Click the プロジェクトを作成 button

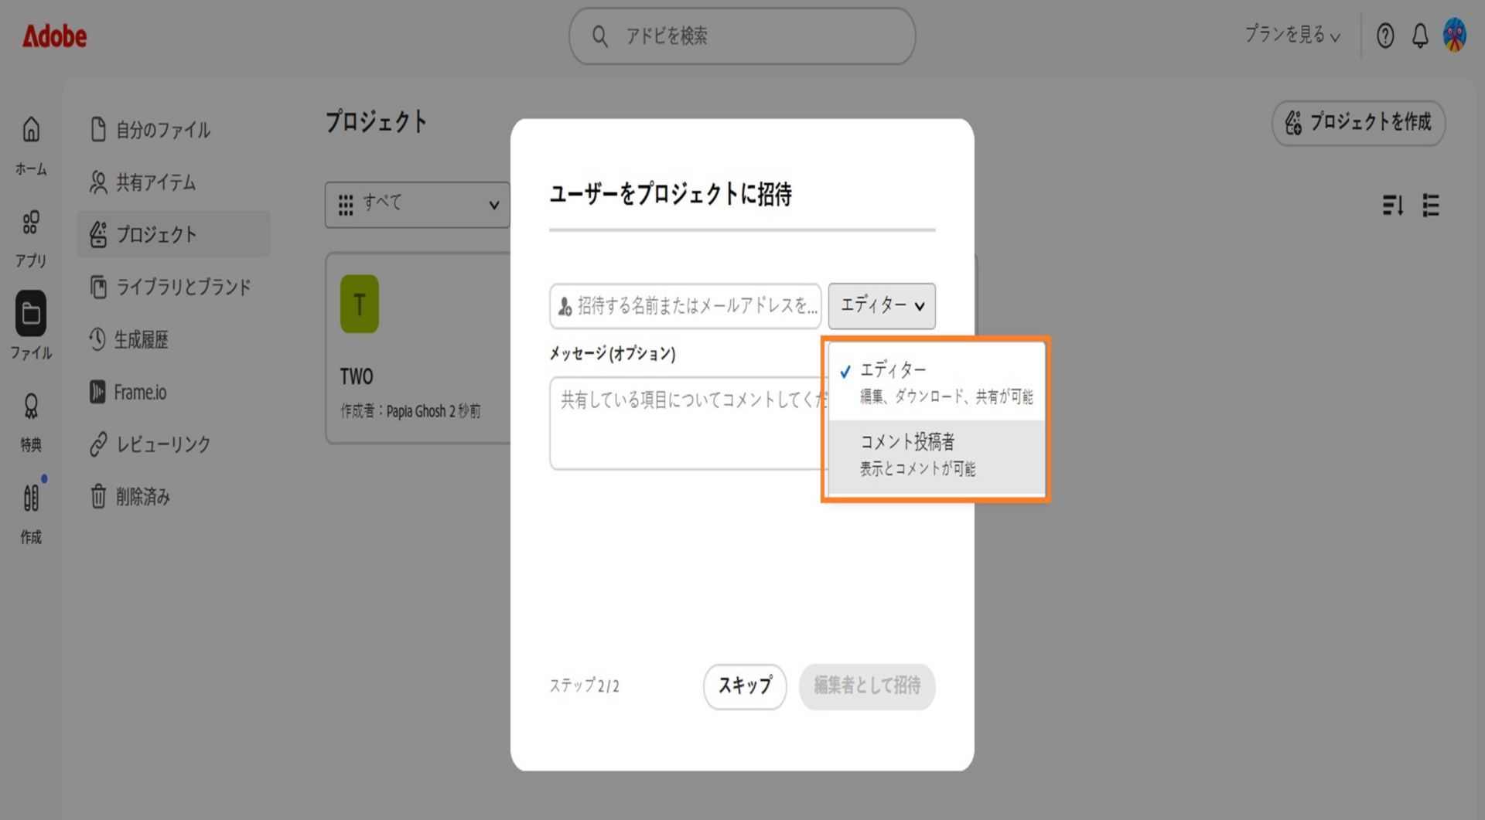(x=1358, y=122)
